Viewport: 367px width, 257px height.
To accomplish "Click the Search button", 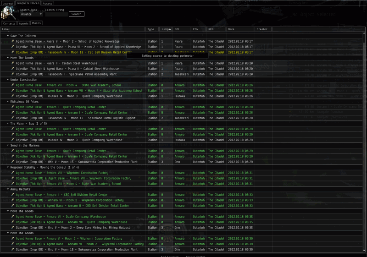I will pos(77,14).
